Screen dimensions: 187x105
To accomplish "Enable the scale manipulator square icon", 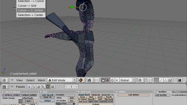I will (x=117, y=80).
